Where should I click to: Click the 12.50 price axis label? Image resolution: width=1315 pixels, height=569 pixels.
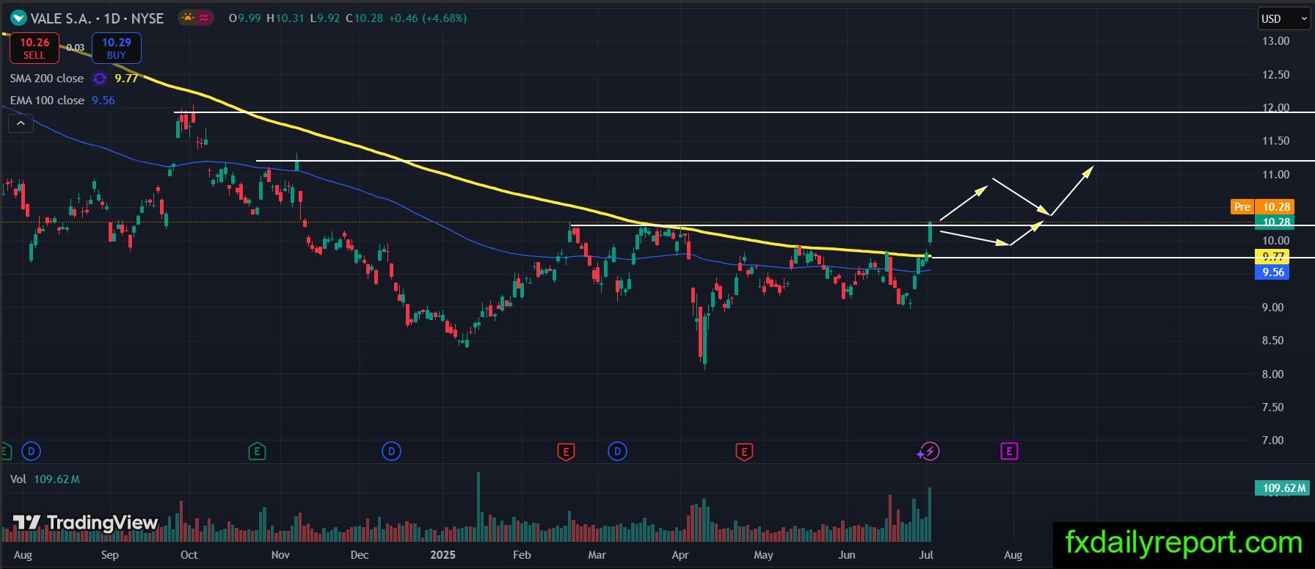(x=1275, y=75)
